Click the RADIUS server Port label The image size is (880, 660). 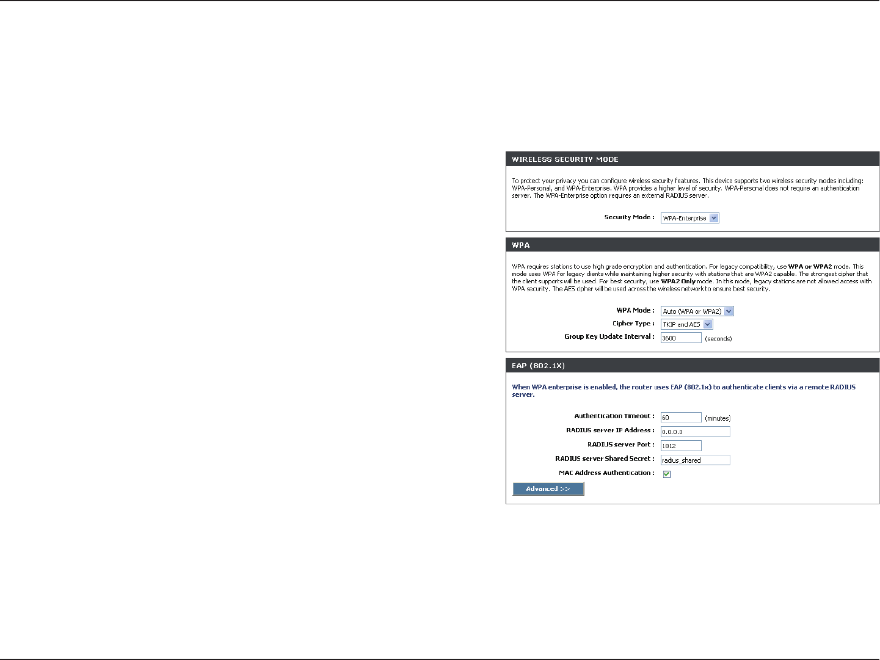(x=620, y=444)
